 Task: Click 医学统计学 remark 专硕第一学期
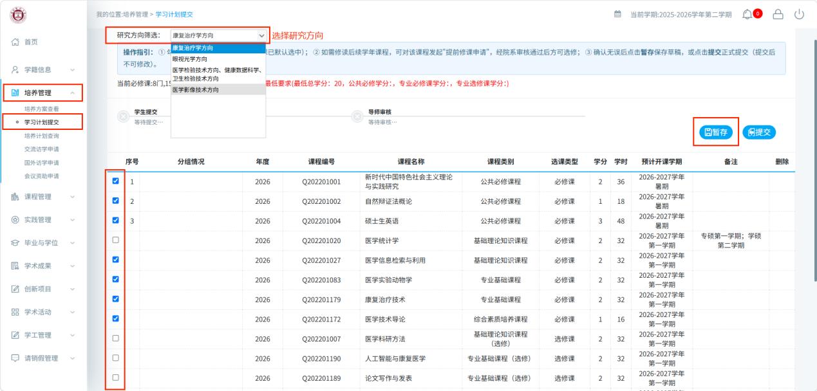click(731, 241)
